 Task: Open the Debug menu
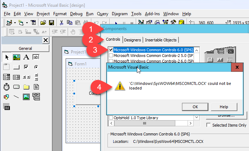tap(76, 14)
